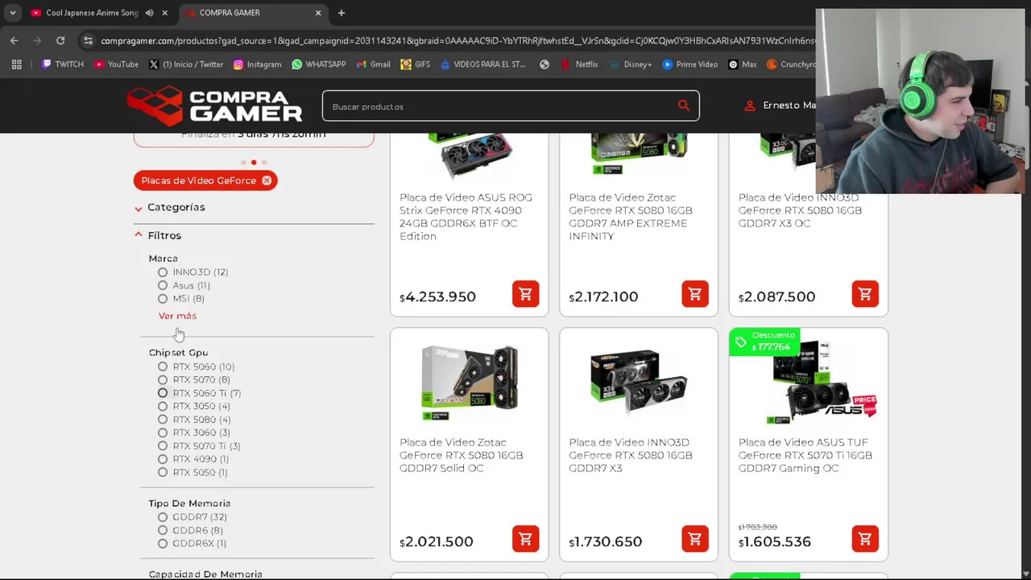Viewport: 1031px width, 580px height.
Task: Select the INNO3D (12) brand filter
Action: [163, 272]
